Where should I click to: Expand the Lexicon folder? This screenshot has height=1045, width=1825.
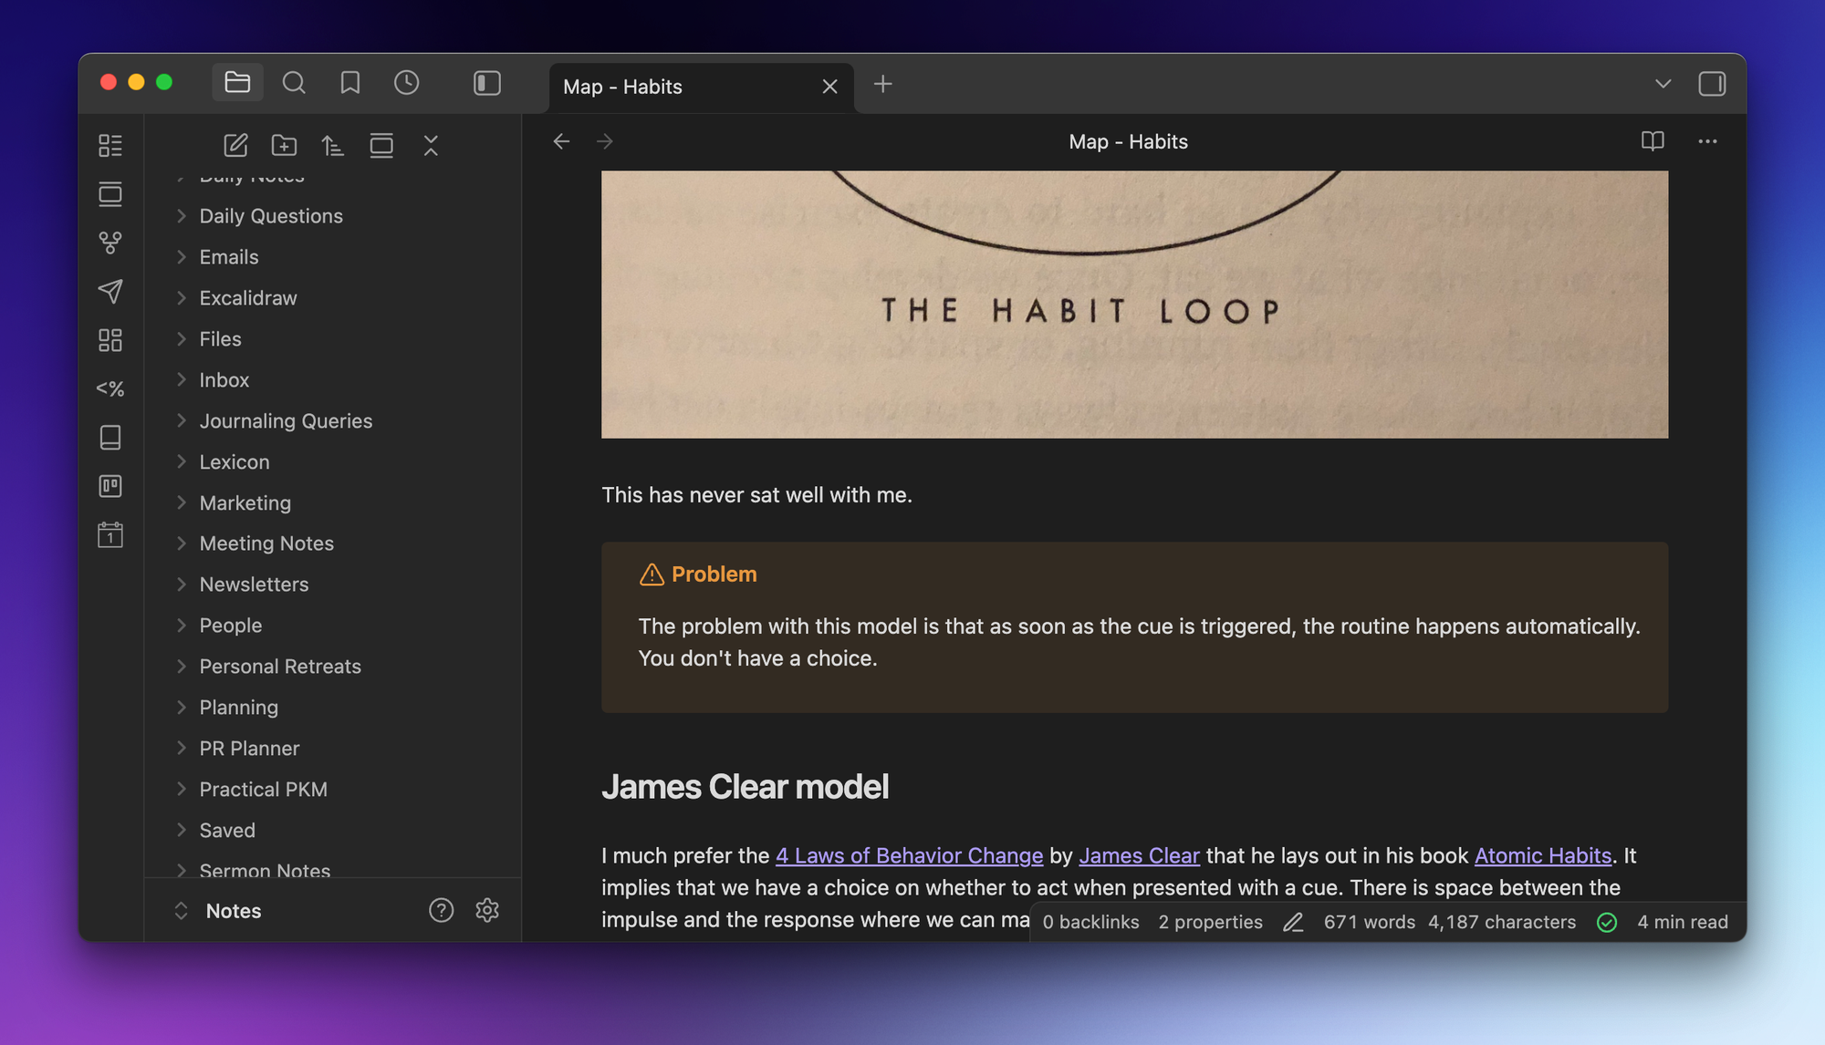point(181,462)
